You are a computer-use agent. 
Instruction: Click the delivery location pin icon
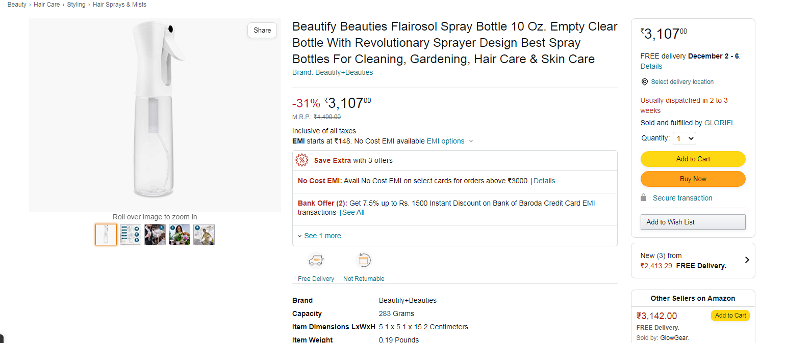point(645,82)
